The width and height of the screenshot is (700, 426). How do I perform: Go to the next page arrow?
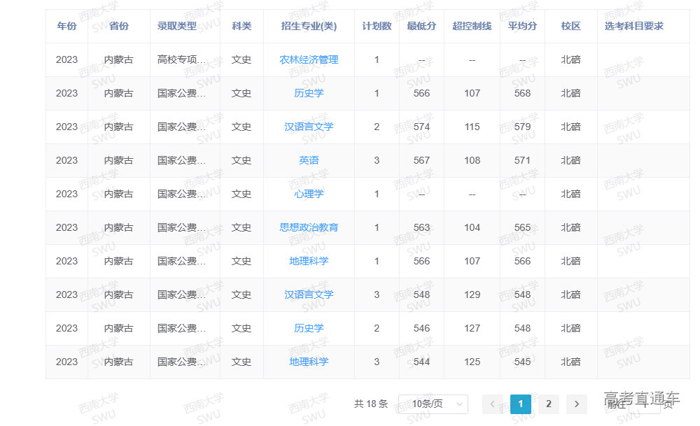576,404
